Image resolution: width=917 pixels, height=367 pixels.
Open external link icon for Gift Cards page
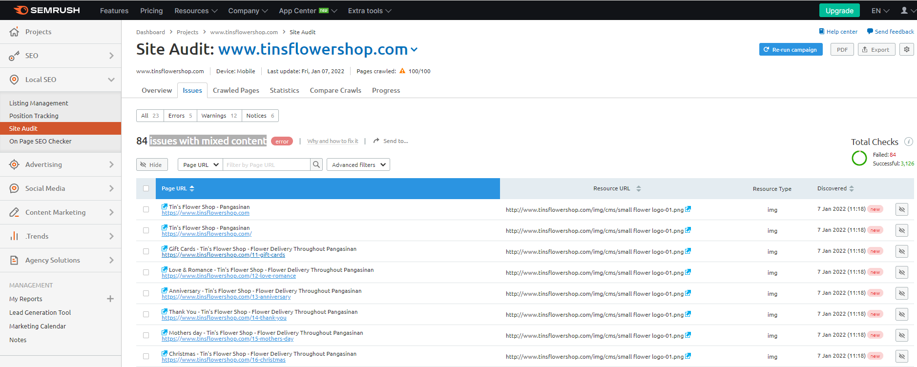tap(165, 248)
